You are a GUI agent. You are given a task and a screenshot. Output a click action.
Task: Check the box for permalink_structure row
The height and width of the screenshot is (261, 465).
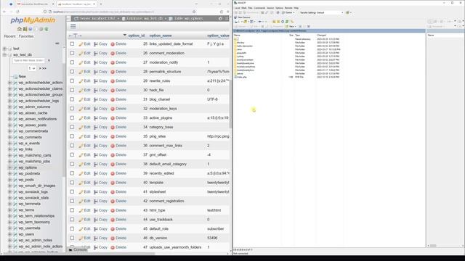pyautogui.click(x=72, y=72)
